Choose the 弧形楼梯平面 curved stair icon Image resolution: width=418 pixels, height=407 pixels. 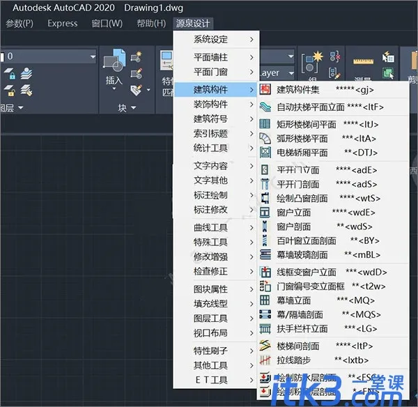click(x=265, y=139)
